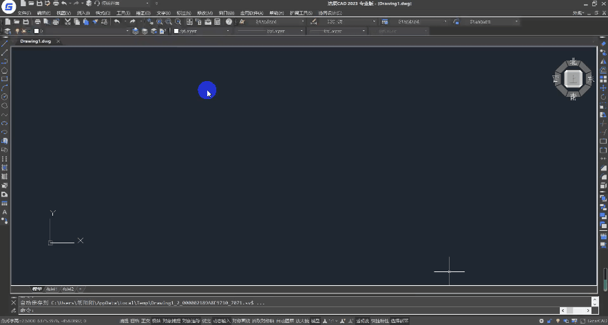This screenshot has height=325, width=608.
Task: Select the Spline draw tool
Action: pos(5,115)
